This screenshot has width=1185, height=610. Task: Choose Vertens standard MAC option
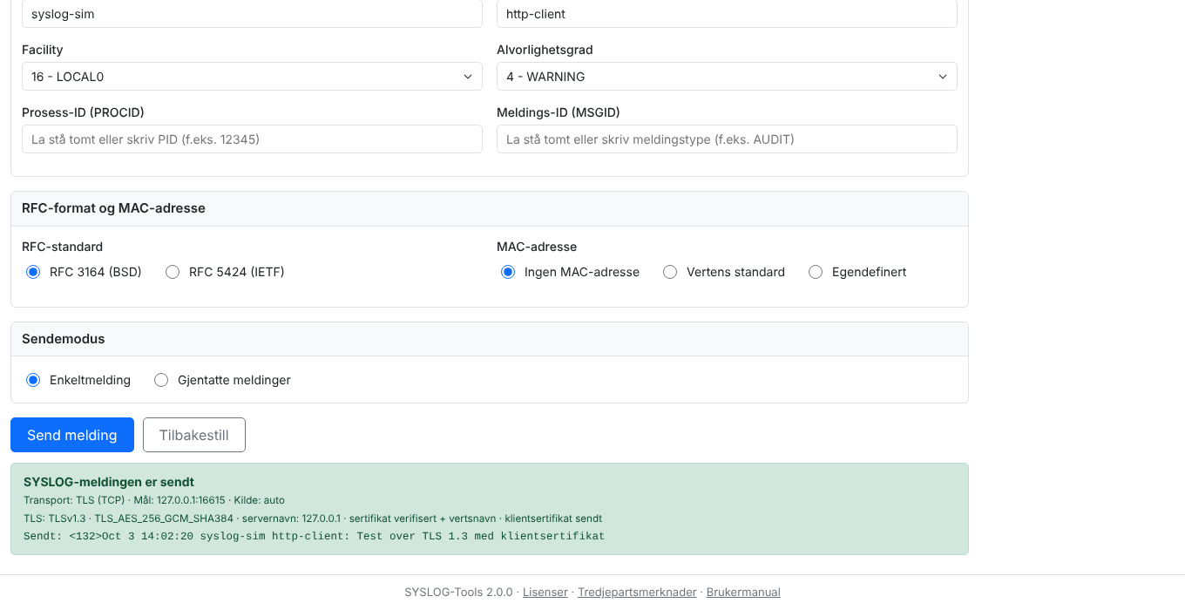coord(670,272)
